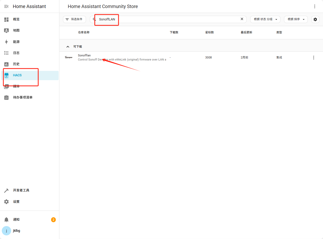The width and height of the screenshot is (323, 239).
Task: Open the 根据 排序 sort dropdown
Action: tap(296, 19)
